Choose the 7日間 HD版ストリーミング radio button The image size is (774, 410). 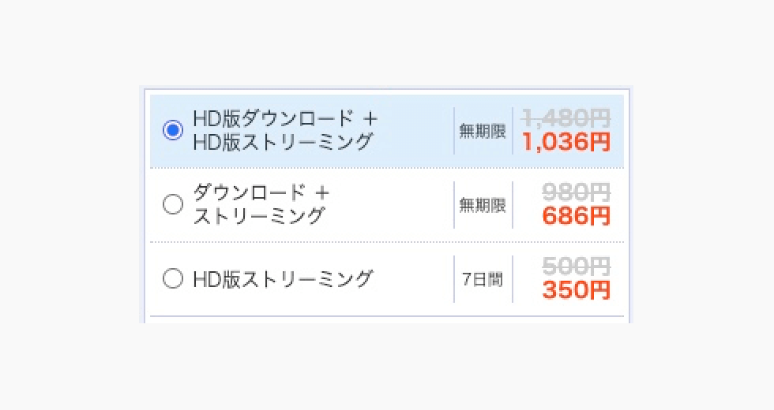(x=172, y=278)
